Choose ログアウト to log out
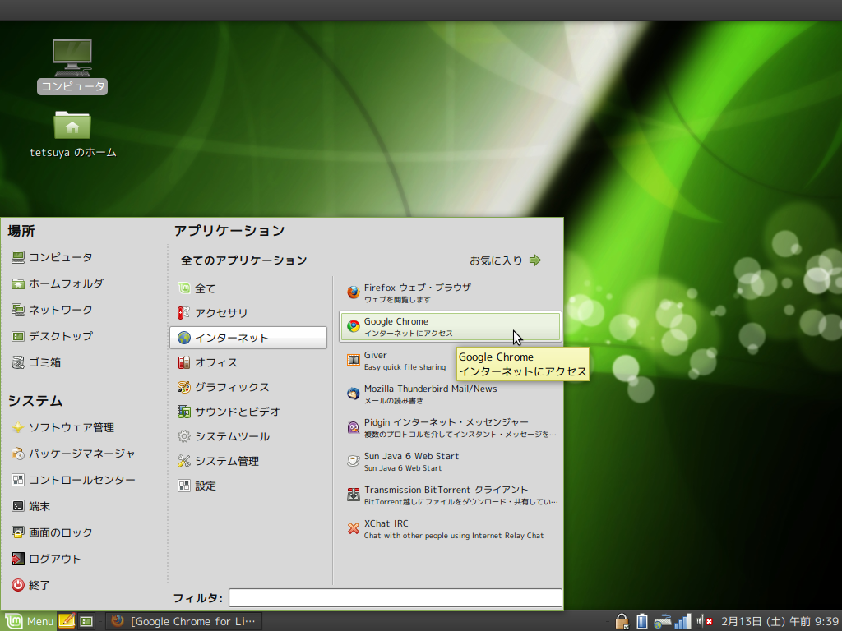The image size is (842, 631). [47, 559]
